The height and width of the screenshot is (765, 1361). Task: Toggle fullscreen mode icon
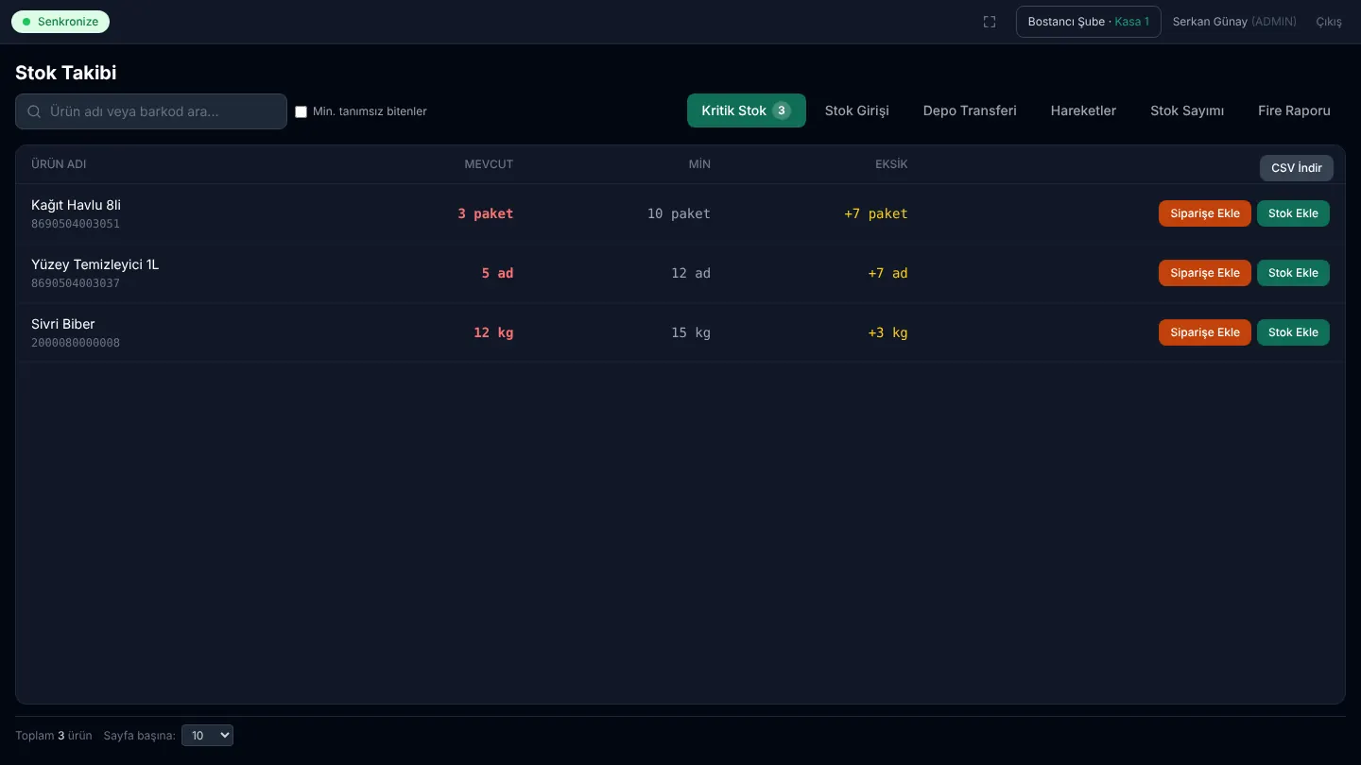990,22
